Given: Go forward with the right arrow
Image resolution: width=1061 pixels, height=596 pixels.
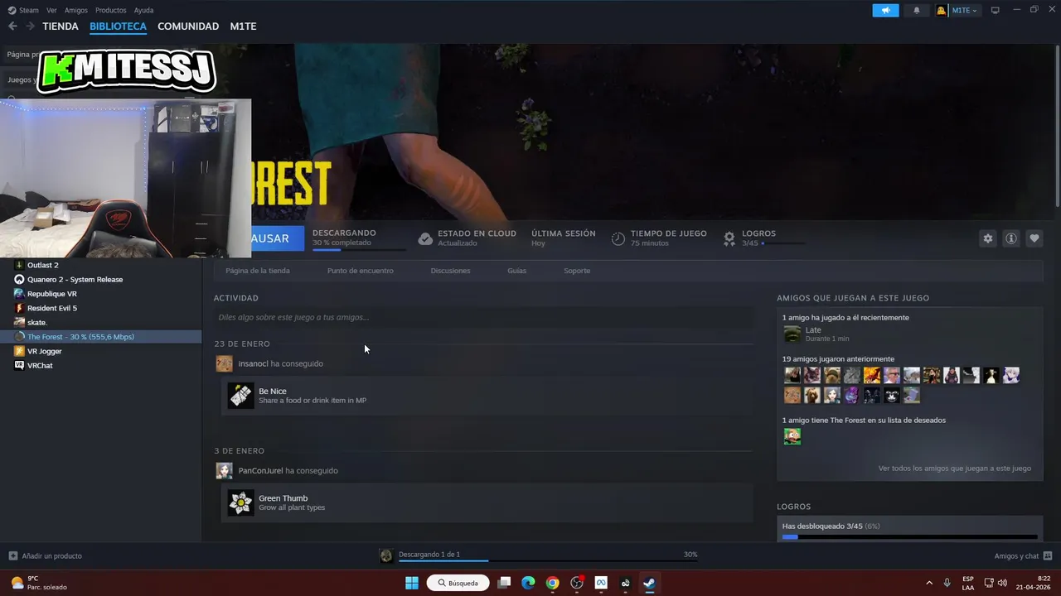Looking at the screenshot, I should pyautogui.click(x=30, y=26).
